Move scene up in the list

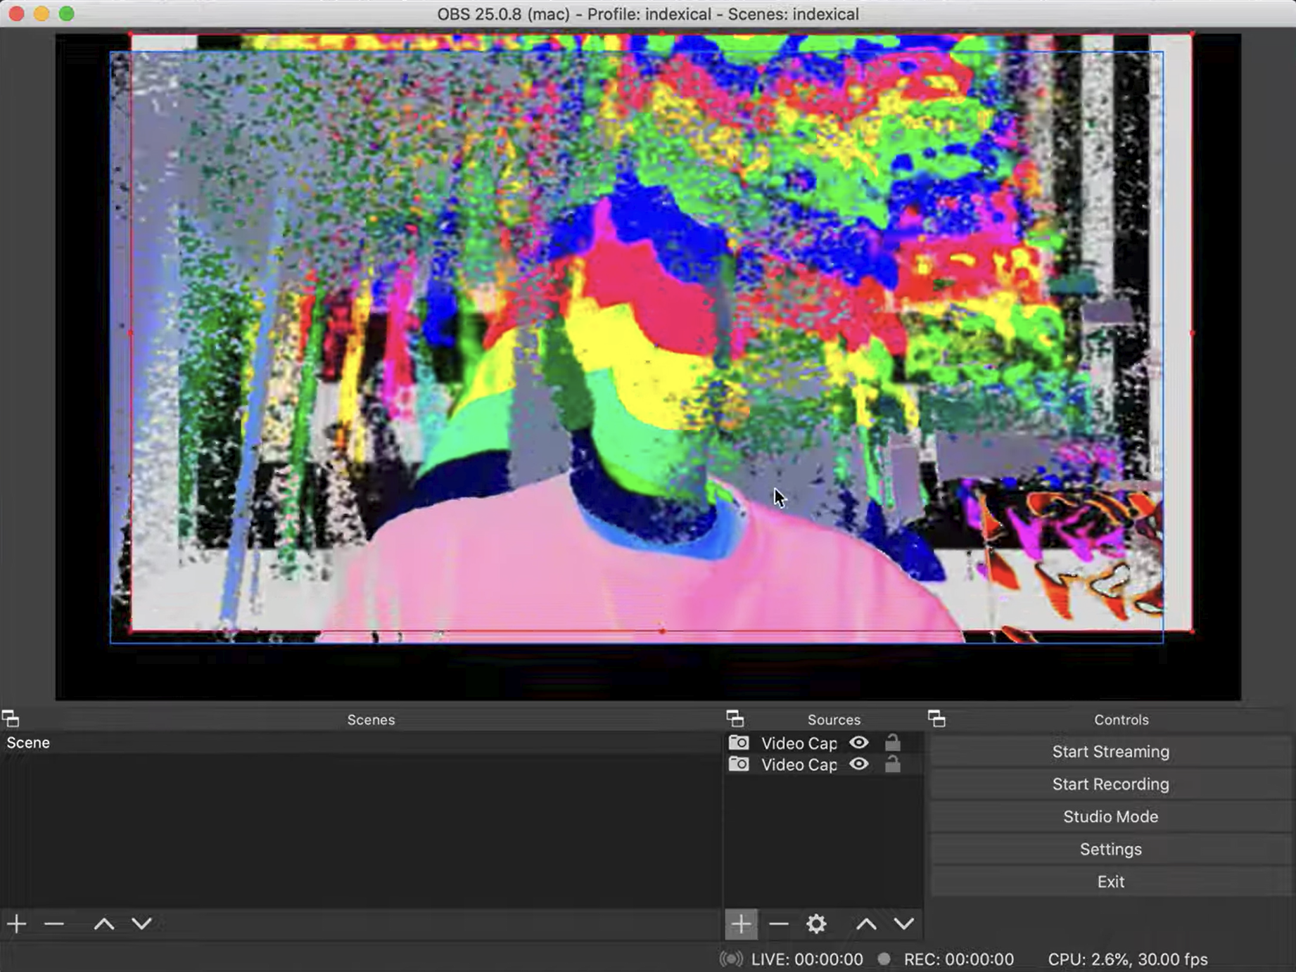click(104, 923)
